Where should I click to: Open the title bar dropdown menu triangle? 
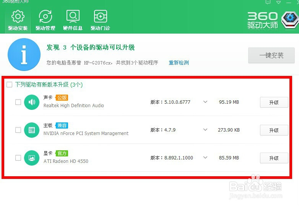(278, 2)
